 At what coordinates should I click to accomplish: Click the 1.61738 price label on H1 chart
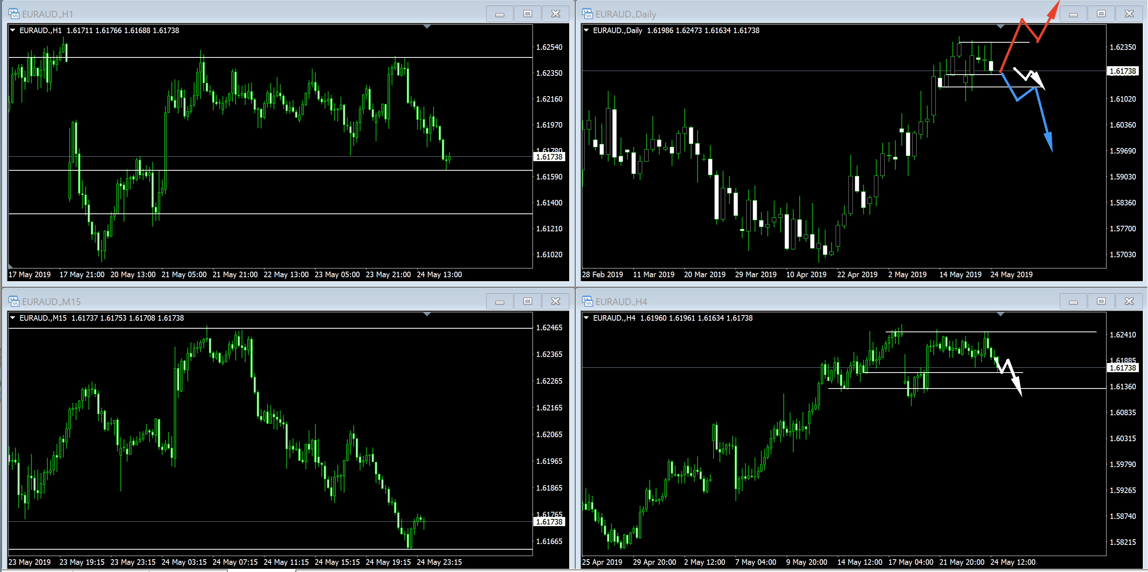(549, 157)
